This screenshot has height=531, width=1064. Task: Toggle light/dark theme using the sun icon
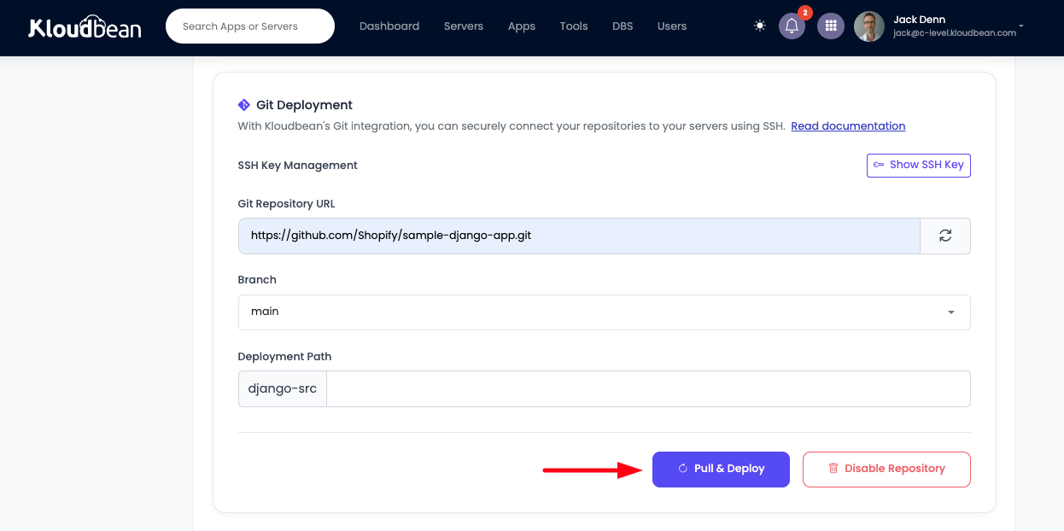click(759, 26)
